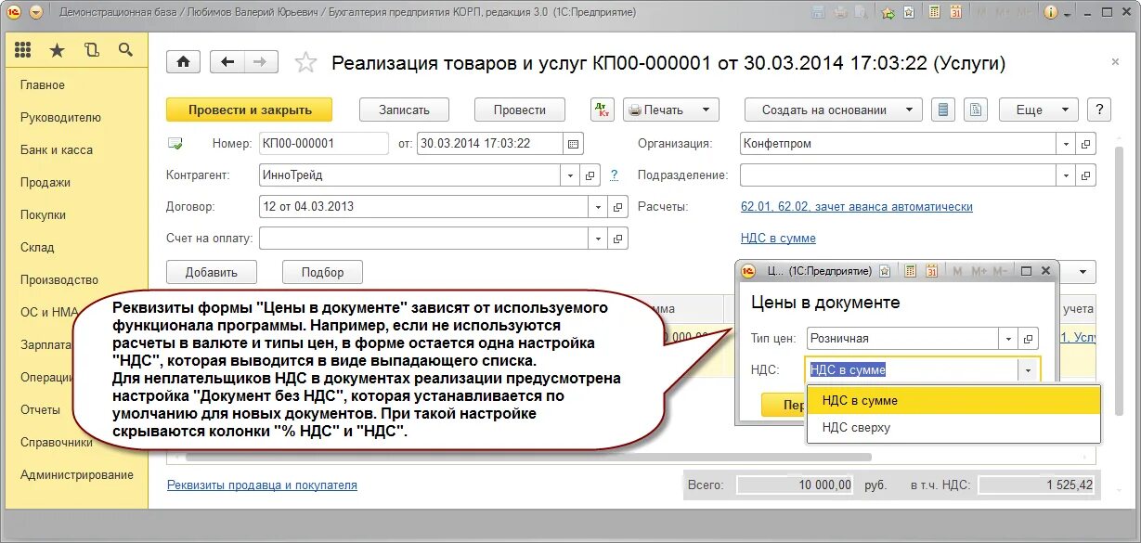Open the Подразделение record card
Viewport: 1141px width, 543px height.
1086,175
